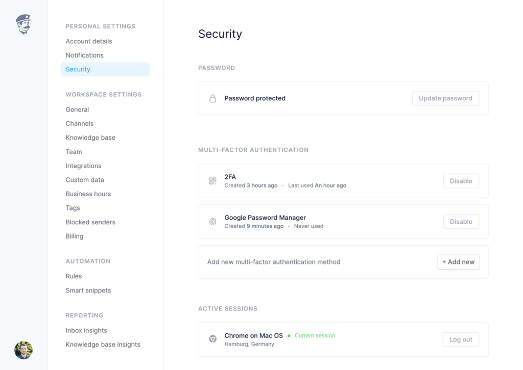The height and width of the screenshot is (370, 523).
Task: Open the user profile avatar at bottom left
Action: [23, 350]
